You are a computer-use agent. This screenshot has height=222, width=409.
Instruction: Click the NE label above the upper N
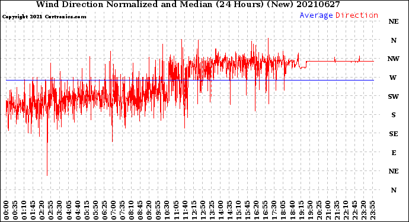[x=394, y=22]
